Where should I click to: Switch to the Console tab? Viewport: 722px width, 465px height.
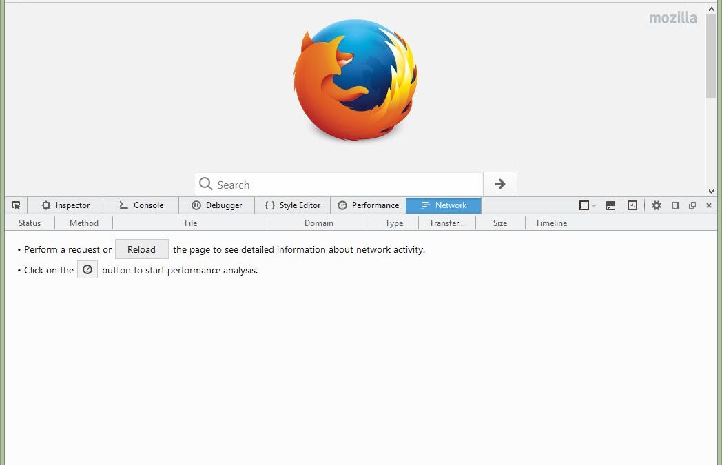tap(141, 205)
